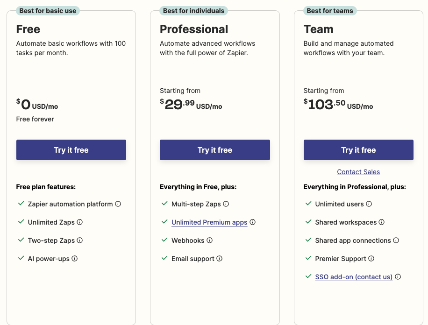Viewport: 428px width, 325px height.
Task: Click Try it free under Free plan
Action: [71, 150]
